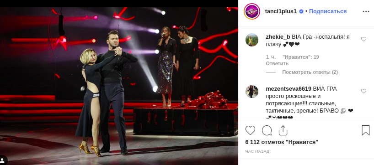The width and height of the screenshot is (374, 165).
Task: Click the dance performance photo
Action: (x=119, y=86)
